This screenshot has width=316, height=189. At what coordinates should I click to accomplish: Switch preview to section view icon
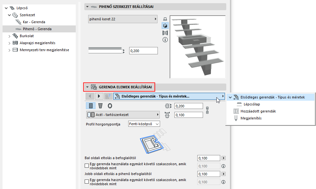coord(165,33)
